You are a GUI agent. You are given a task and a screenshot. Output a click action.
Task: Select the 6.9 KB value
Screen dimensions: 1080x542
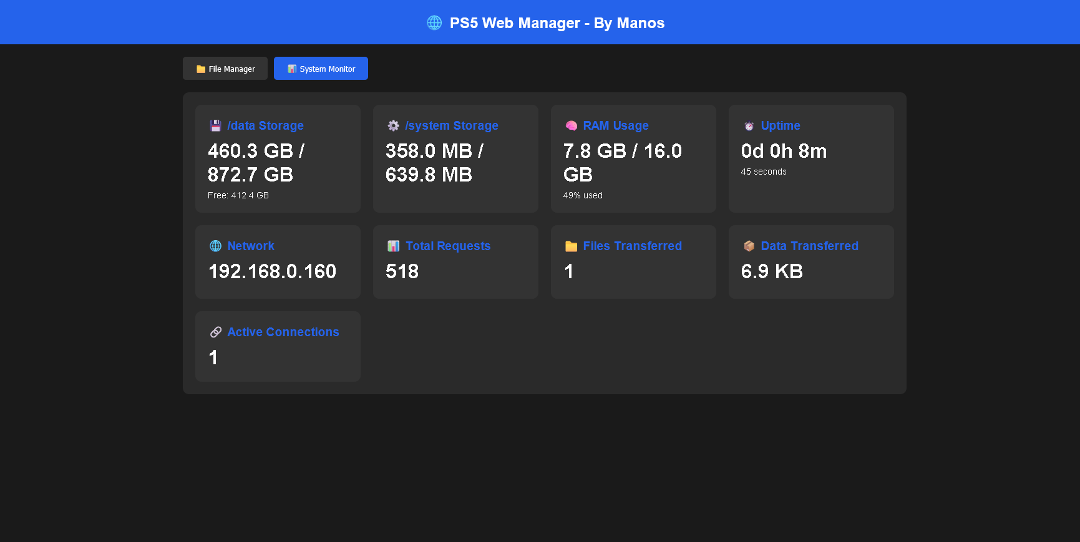coord(772,272)
